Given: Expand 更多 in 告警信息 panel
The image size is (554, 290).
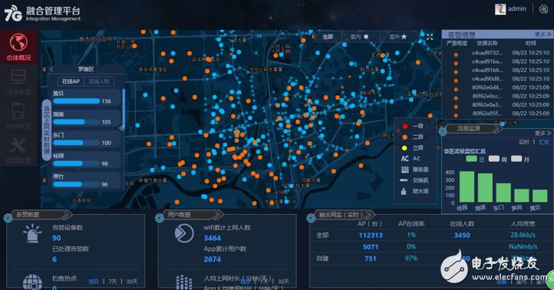Looking at the screenshot, I should [542, 35].
